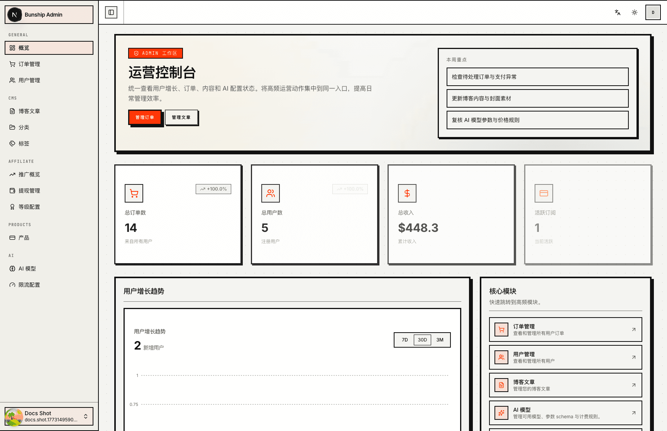667x431 pixels.
Task: Select the 7D time range option
Action: click(405, 340)
